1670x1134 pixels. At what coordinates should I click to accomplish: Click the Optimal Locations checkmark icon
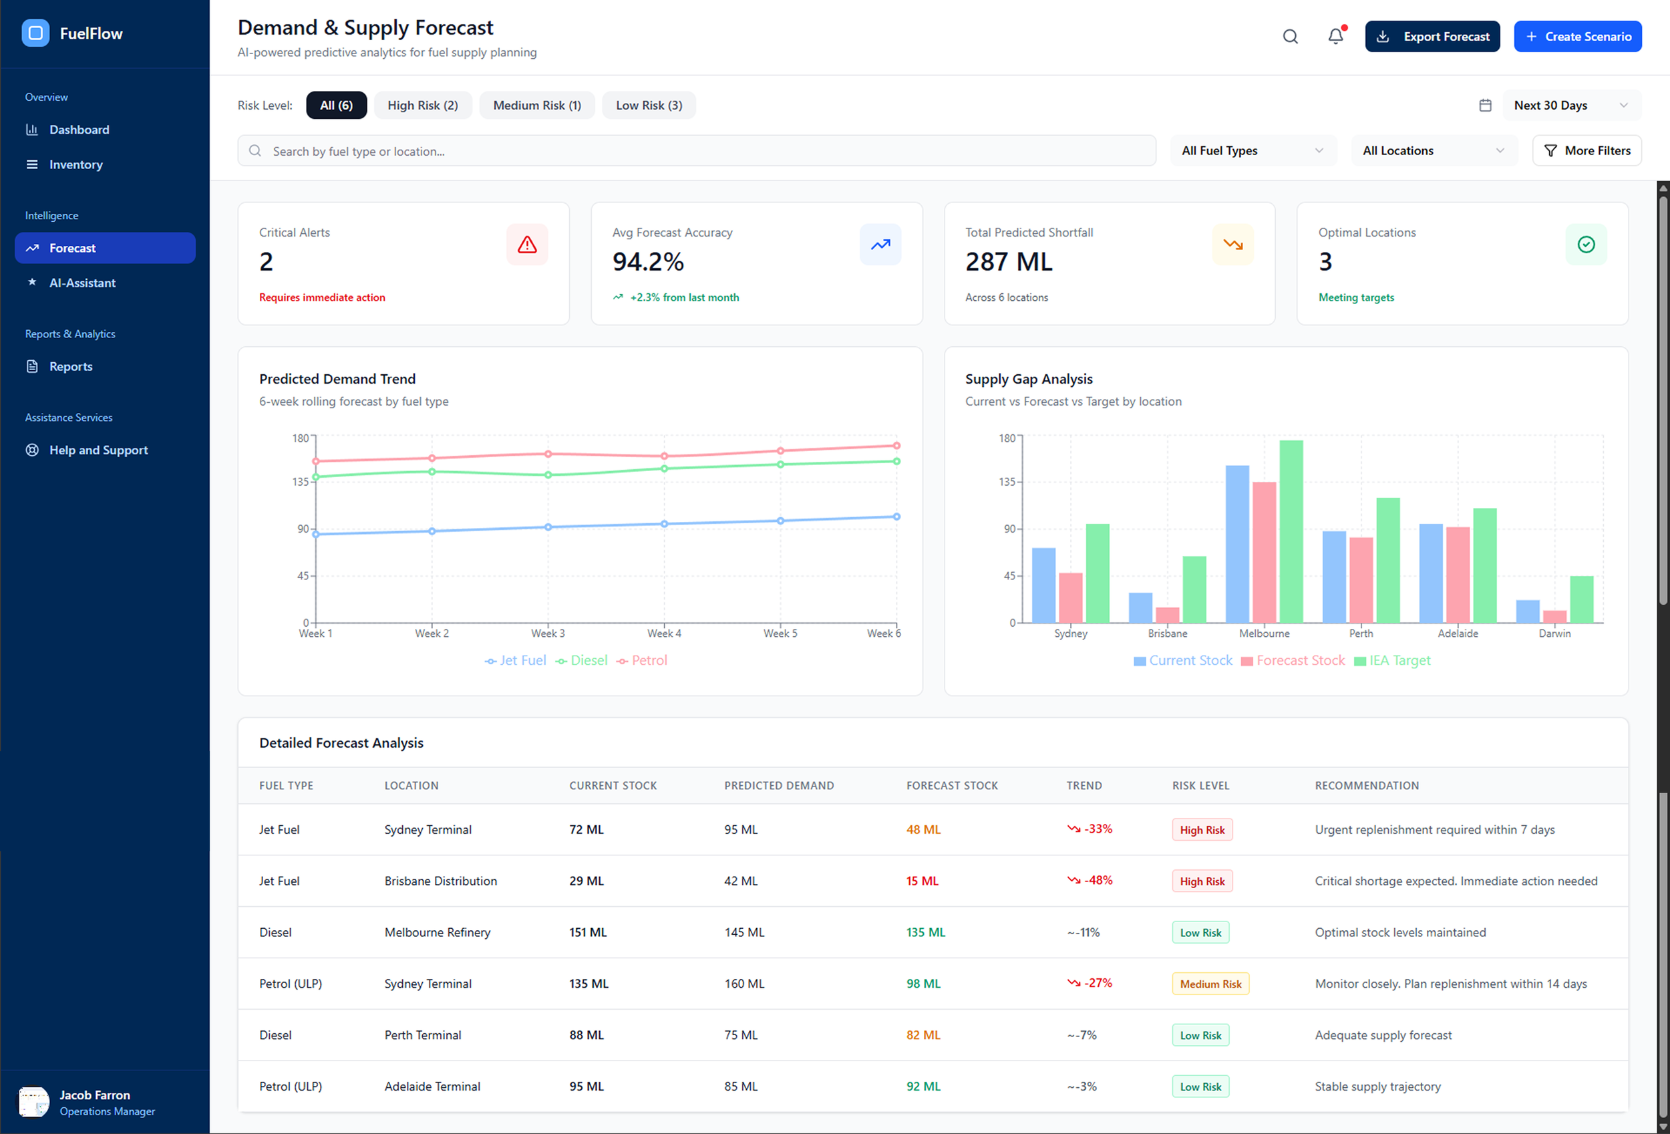pos(1586,245)
